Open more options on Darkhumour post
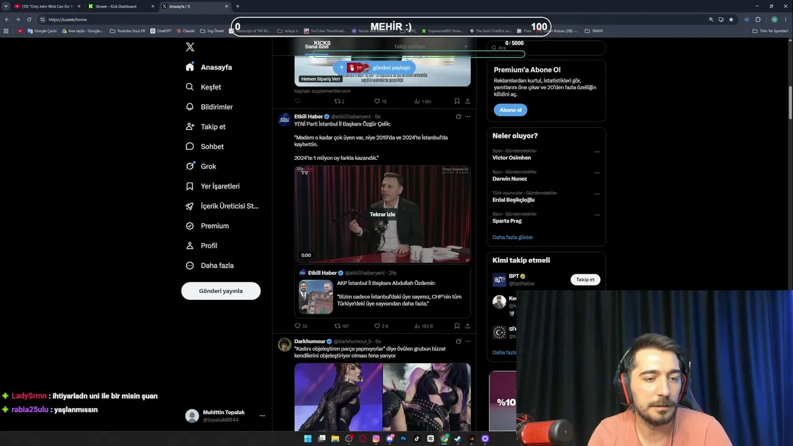 click(x=467, y=341)
